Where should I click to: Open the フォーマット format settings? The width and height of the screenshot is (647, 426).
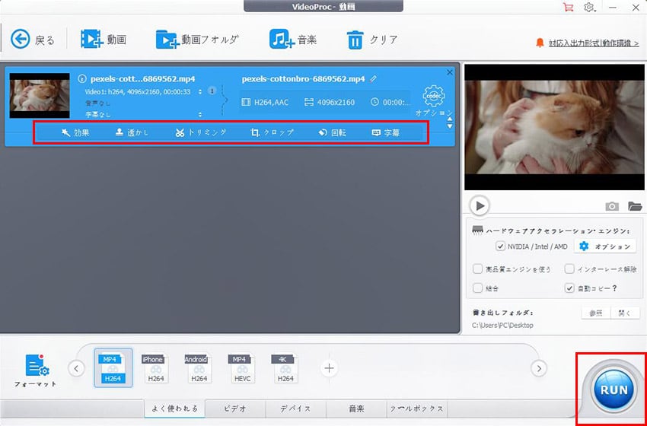coord(36,370)
